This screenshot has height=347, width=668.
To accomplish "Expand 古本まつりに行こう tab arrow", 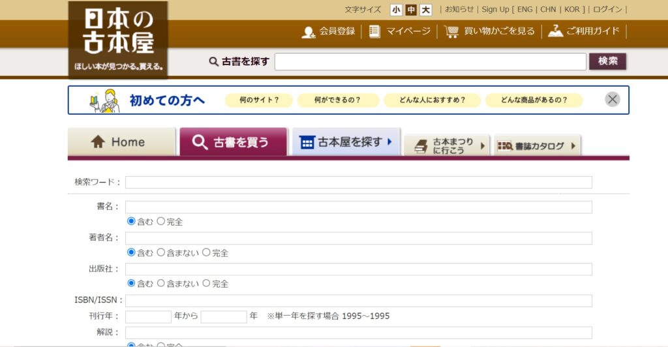I will pos(483,146).
